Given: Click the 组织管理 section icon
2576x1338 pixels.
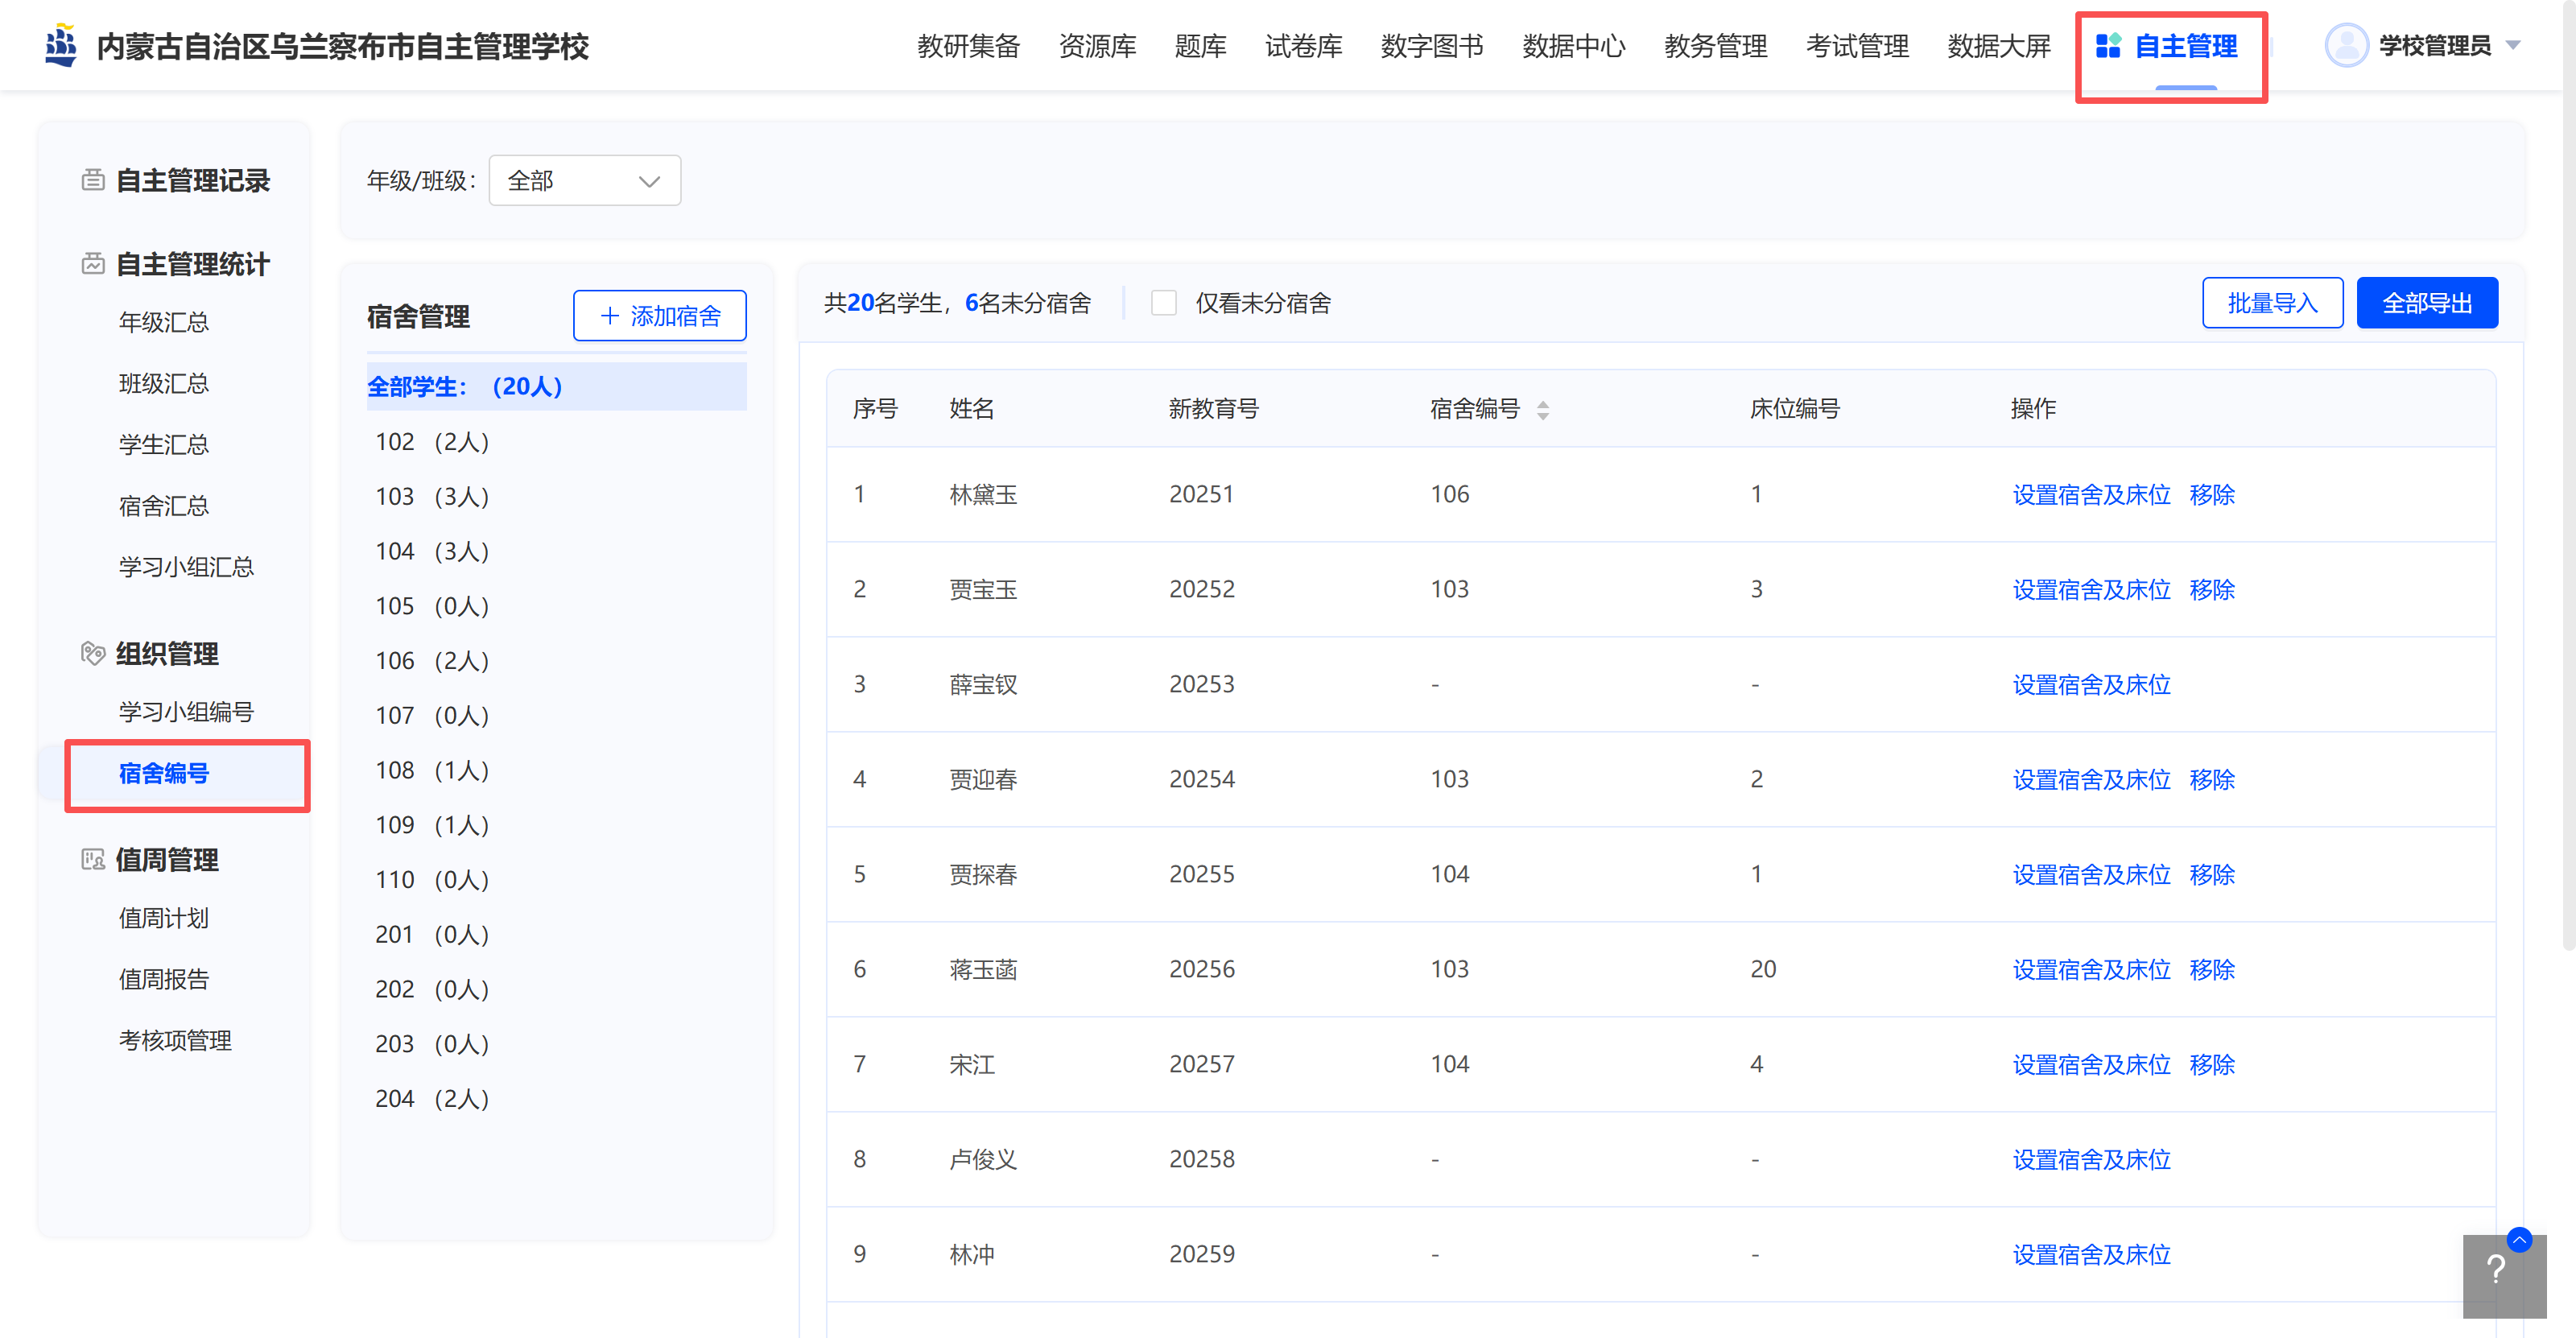Looking at the screenshot, I should click(x=93, y=654).
